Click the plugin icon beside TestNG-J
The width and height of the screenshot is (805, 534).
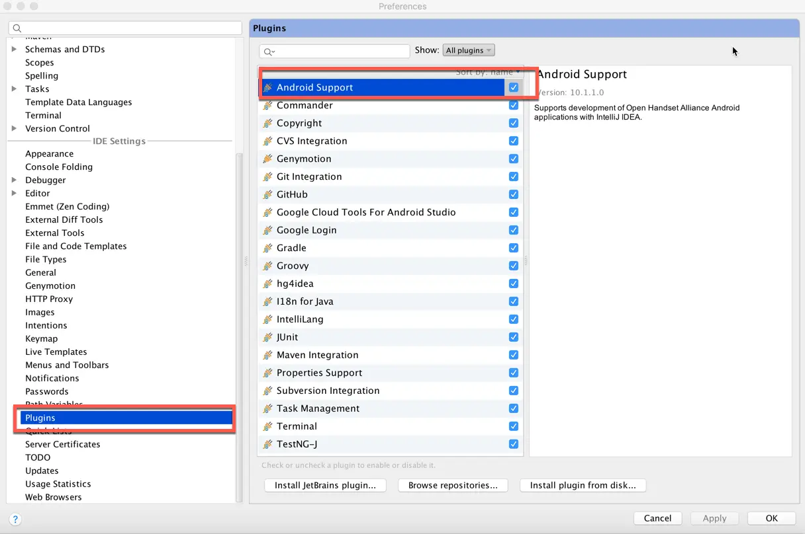(x=267, y=444)
